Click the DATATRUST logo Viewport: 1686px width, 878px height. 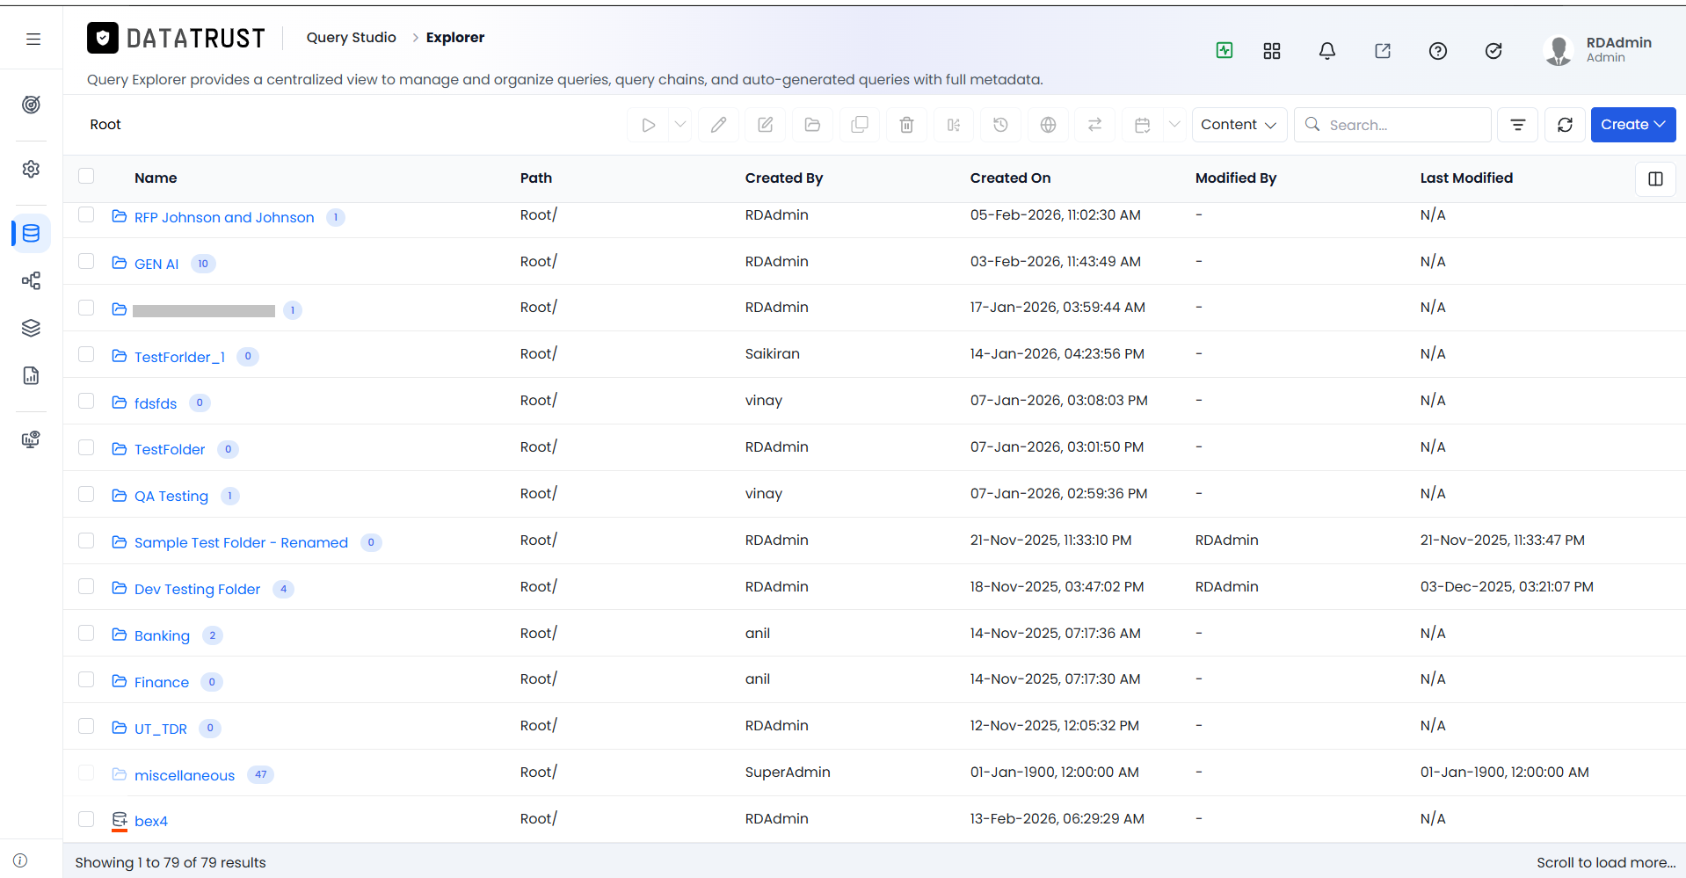point(176,38)
